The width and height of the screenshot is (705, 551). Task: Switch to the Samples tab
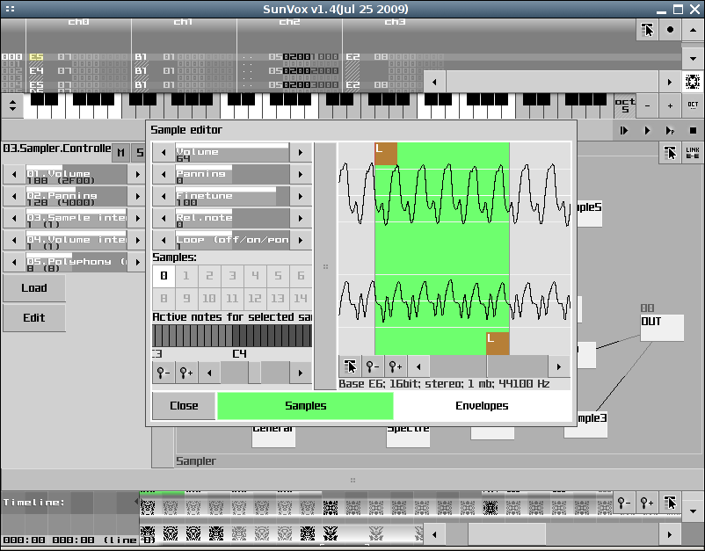[305, 406]
